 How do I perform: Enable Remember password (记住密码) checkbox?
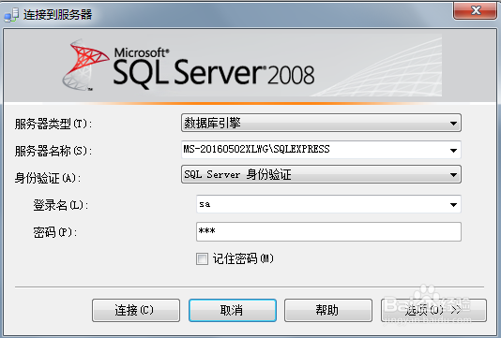(x=202, y=258)
